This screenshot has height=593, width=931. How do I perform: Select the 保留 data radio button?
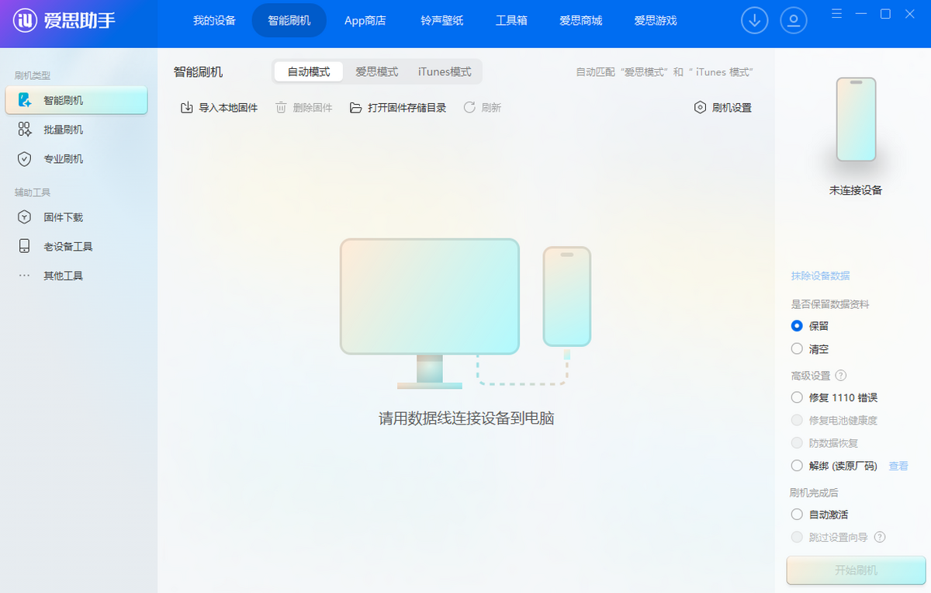[797, 326]
